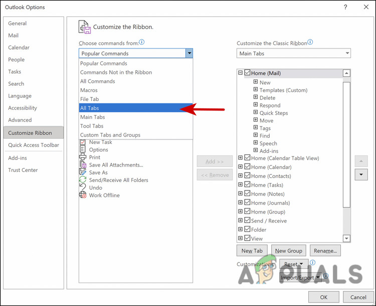Select All Tabs from the list
The height and width of the screenshot is (306, 376).
pos(136,108)
